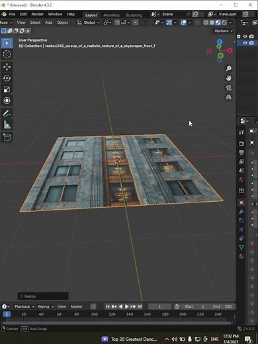Toggle the camera view icon

229,87
